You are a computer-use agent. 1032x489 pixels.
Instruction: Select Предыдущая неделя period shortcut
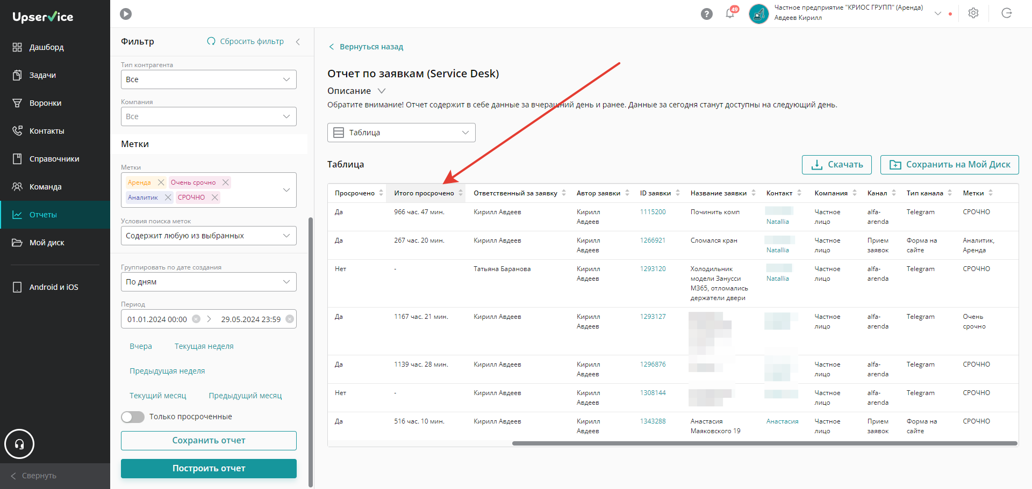point(167,371)
